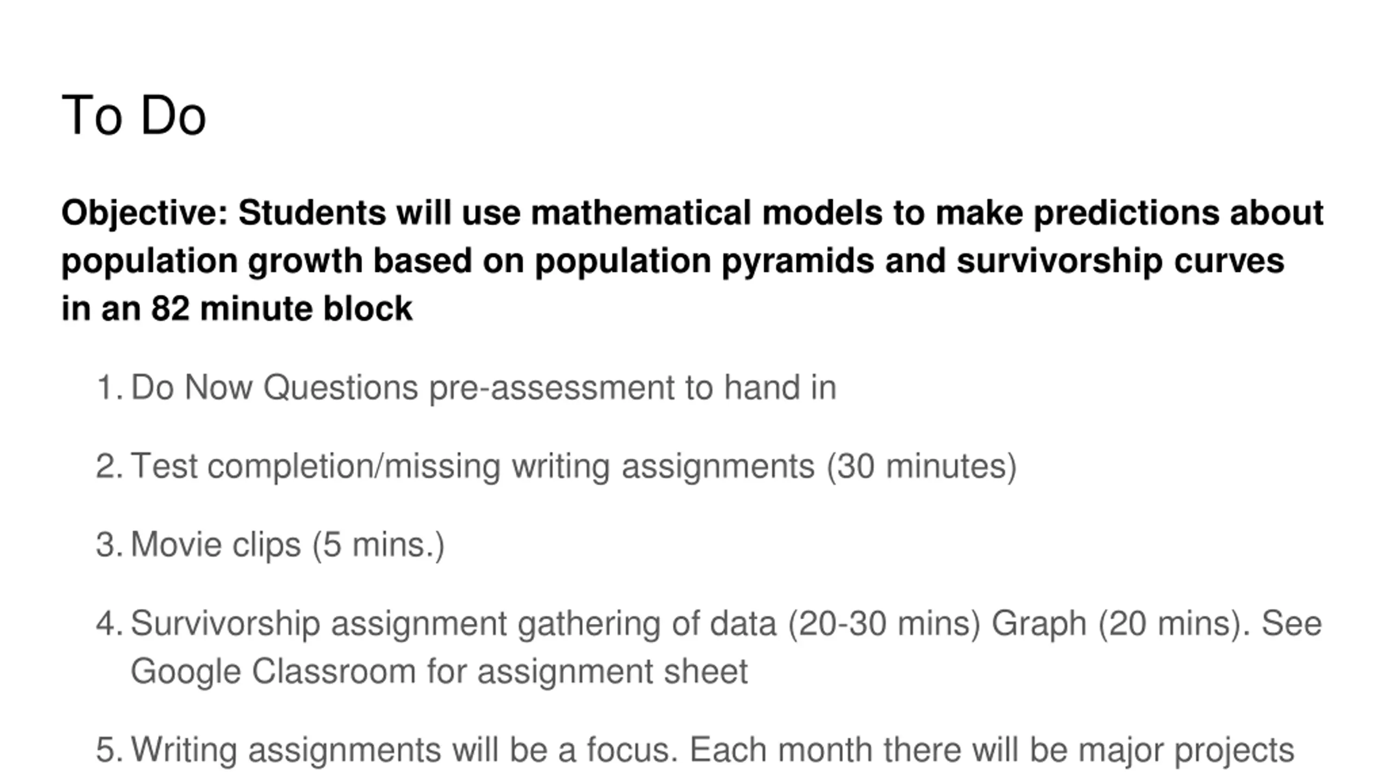Click the number 3 list marker
The image size is (1387, 780).
111,545
